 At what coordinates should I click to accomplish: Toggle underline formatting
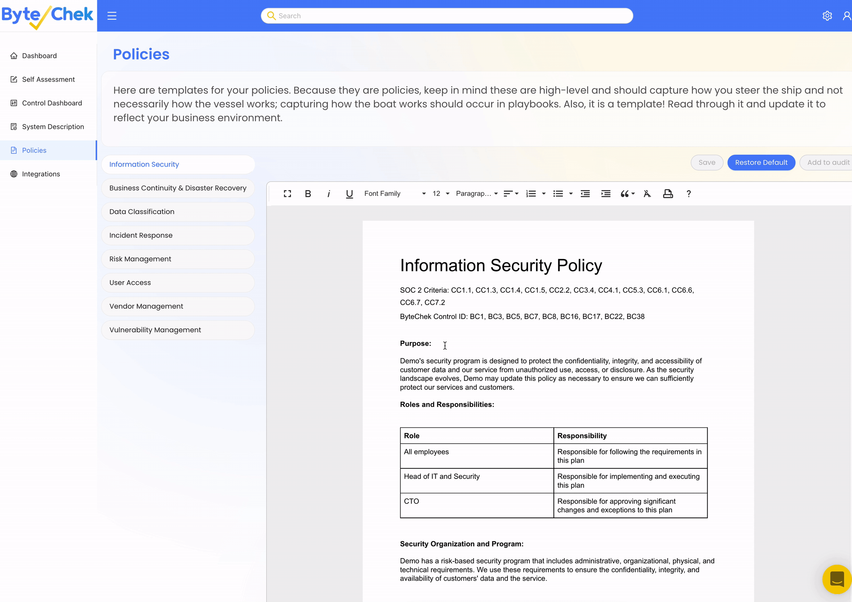point(349,194)
